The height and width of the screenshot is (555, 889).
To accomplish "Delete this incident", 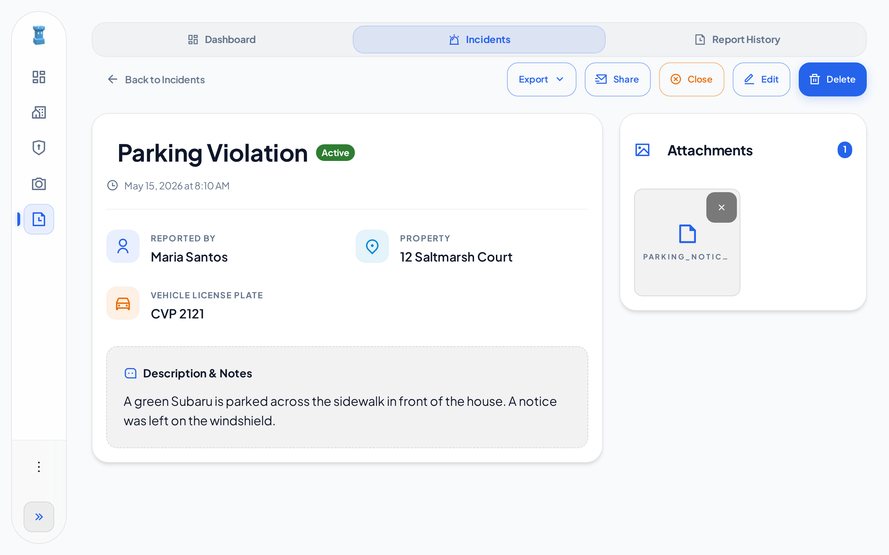I will pos(832,79).
